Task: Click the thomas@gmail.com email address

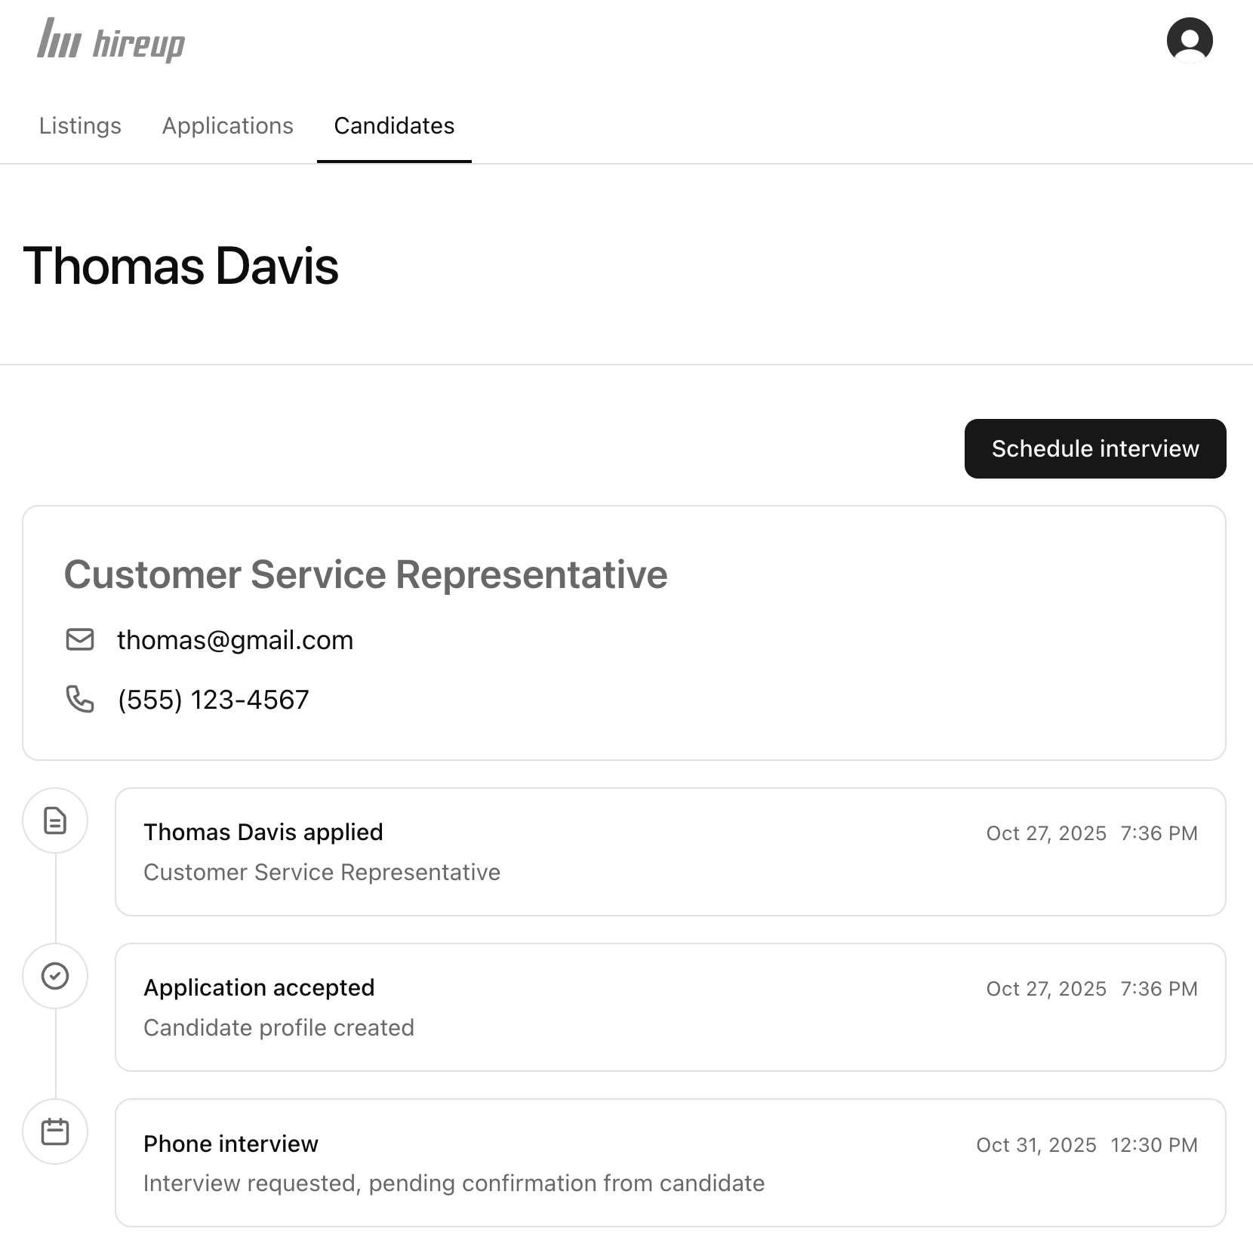Action: coord(235,640)
